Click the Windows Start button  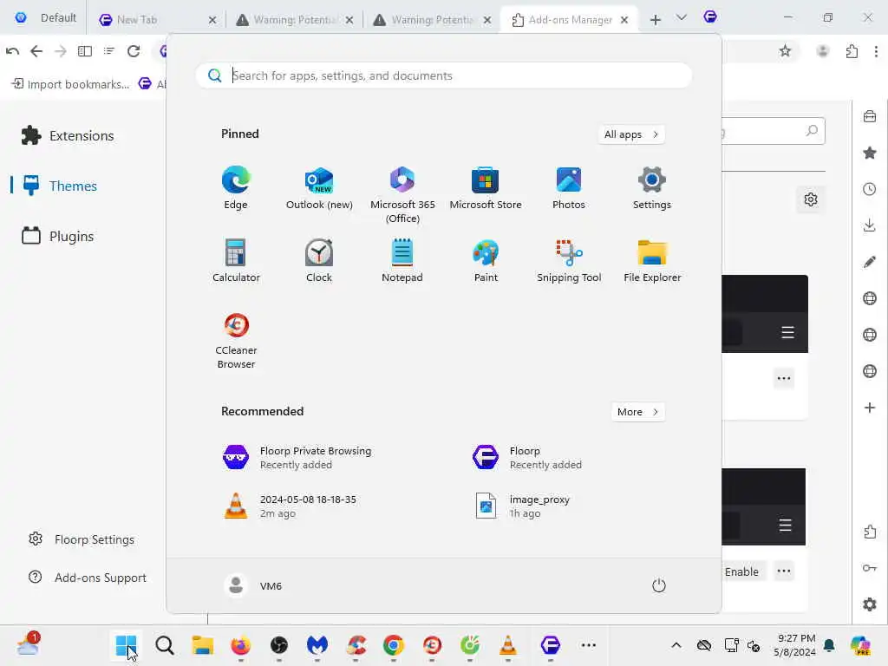click(126, 645)
